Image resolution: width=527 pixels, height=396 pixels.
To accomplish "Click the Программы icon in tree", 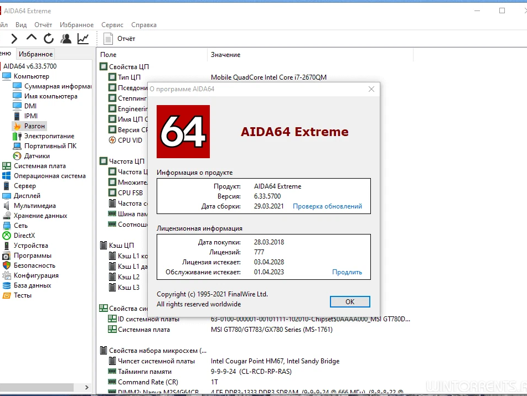I will click(7, 256).
